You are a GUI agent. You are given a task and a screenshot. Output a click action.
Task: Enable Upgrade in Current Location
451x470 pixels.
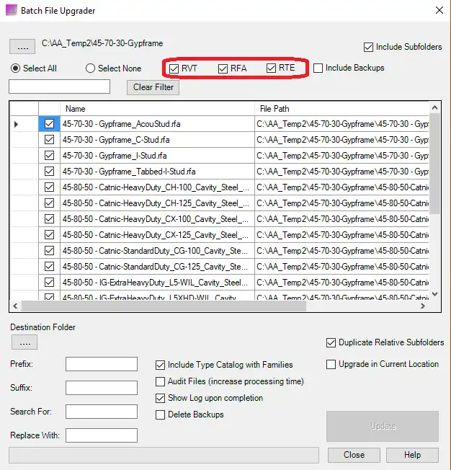click(332, 364)
